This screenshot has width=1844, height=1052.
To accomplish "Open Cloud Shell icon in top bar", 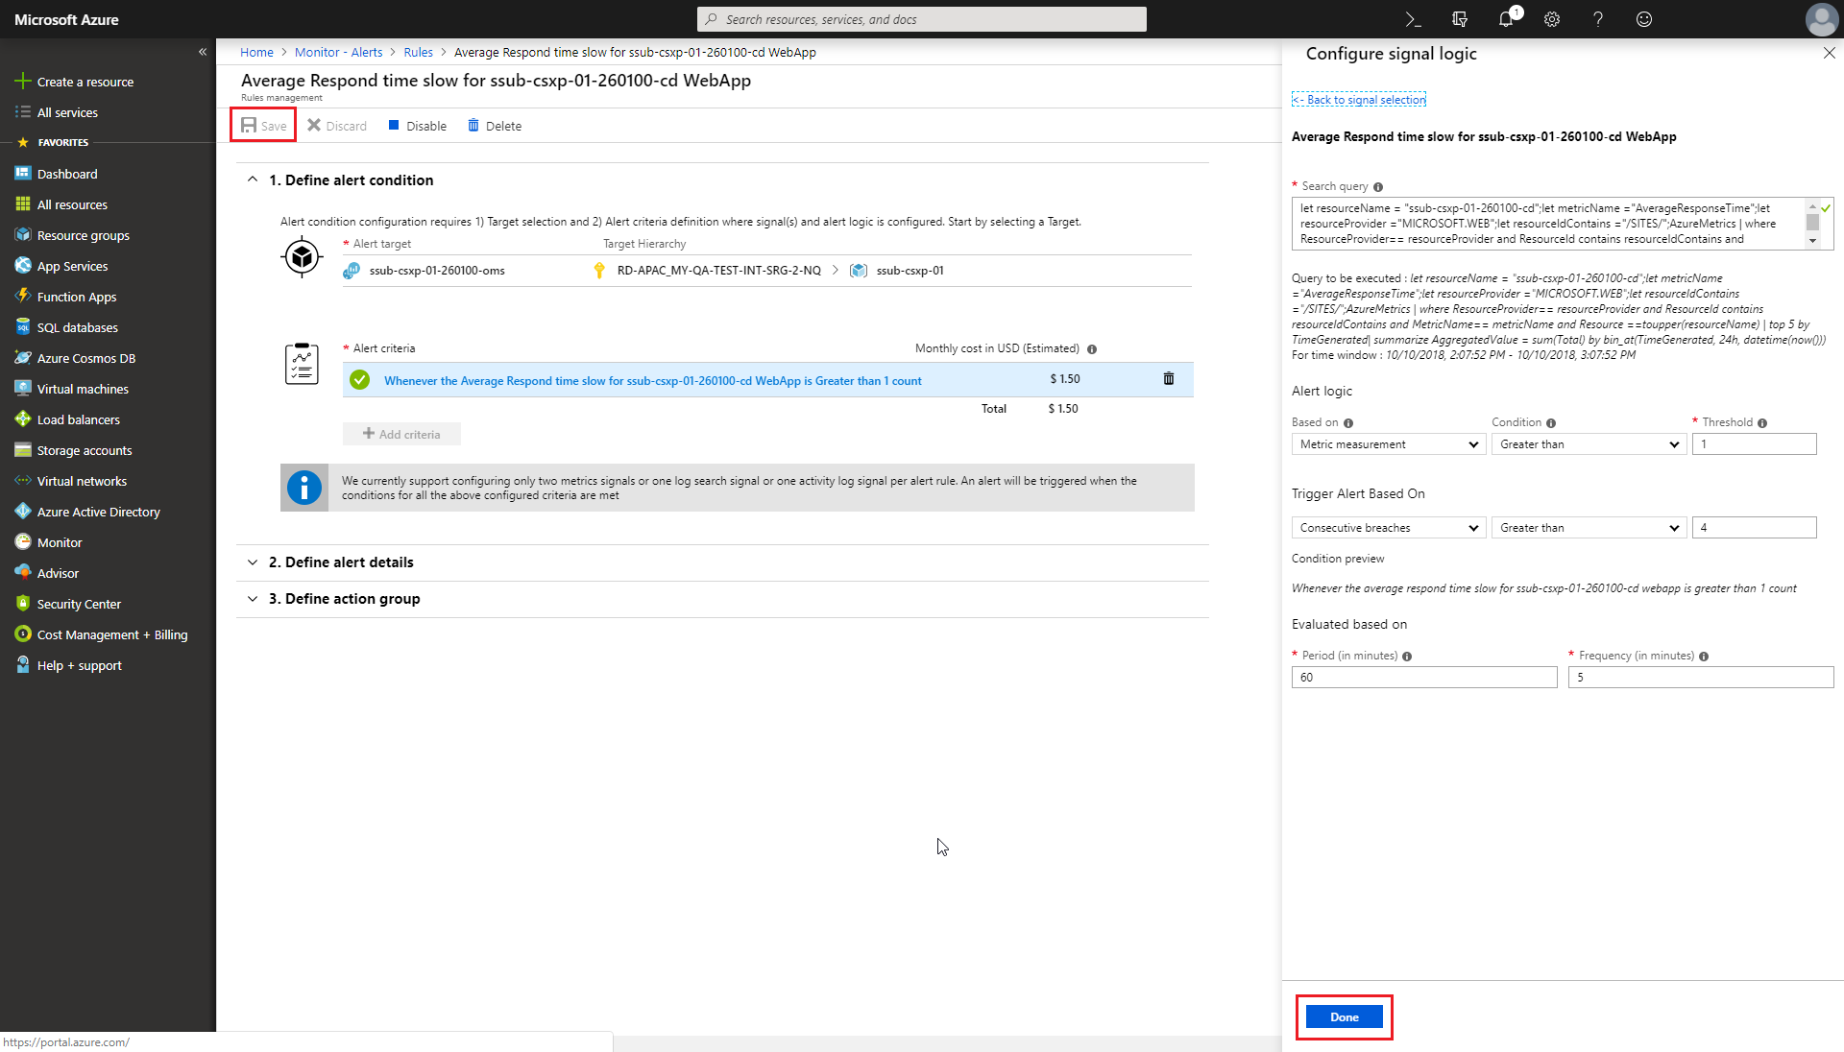I will click(1413, 19).
